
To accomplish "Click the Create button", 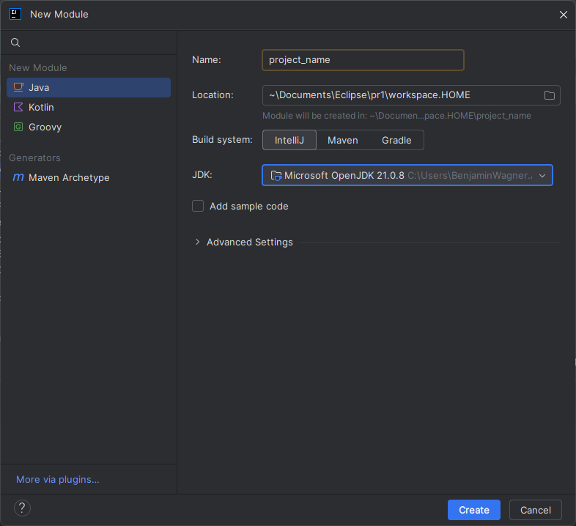I will pyautogui.click(x=473, y=510).
